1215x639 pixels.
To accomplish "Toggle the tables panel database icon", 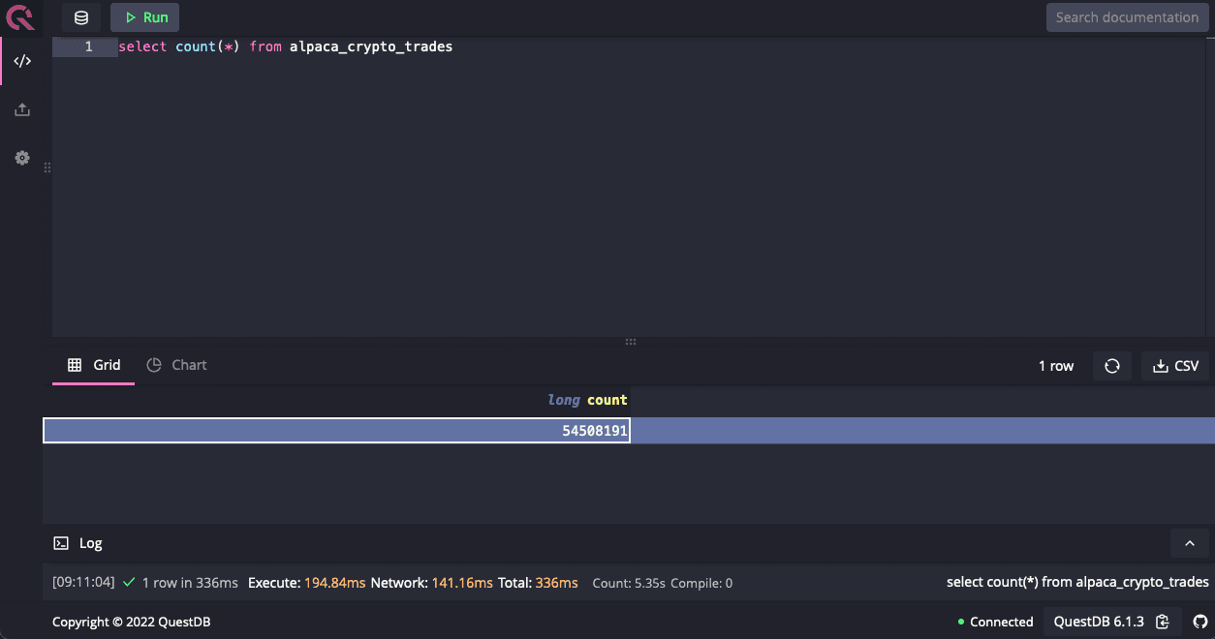I will [x=81, y=17].
